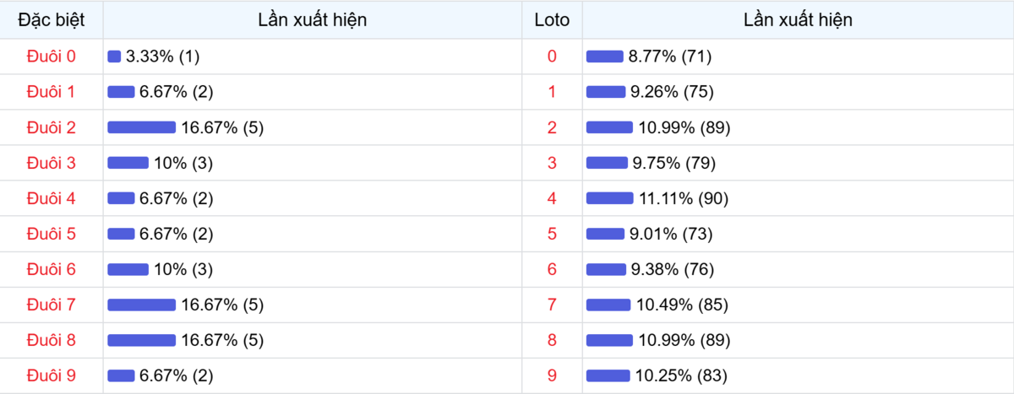1014x394 pixels.
Task: Click the bar beside 8.77% (71)
Action: pos(604,57)
